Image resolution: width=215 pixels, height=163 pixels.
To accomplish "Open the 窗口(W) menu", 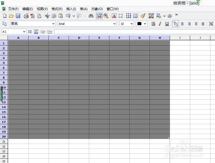I will [x=113, y=9].
